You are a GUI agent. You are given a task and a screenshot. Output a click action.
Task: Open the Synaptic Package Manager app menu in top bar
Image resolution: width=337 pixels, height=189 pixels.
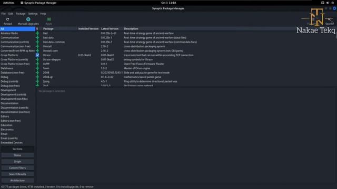click(38, 3)
